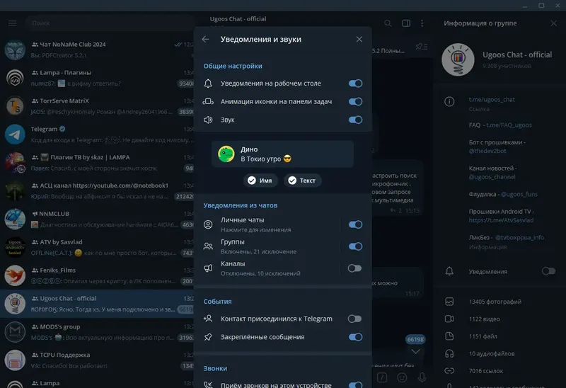
Task: Close the group info panel
Action: pyautogui.click(x=554, y=23)
